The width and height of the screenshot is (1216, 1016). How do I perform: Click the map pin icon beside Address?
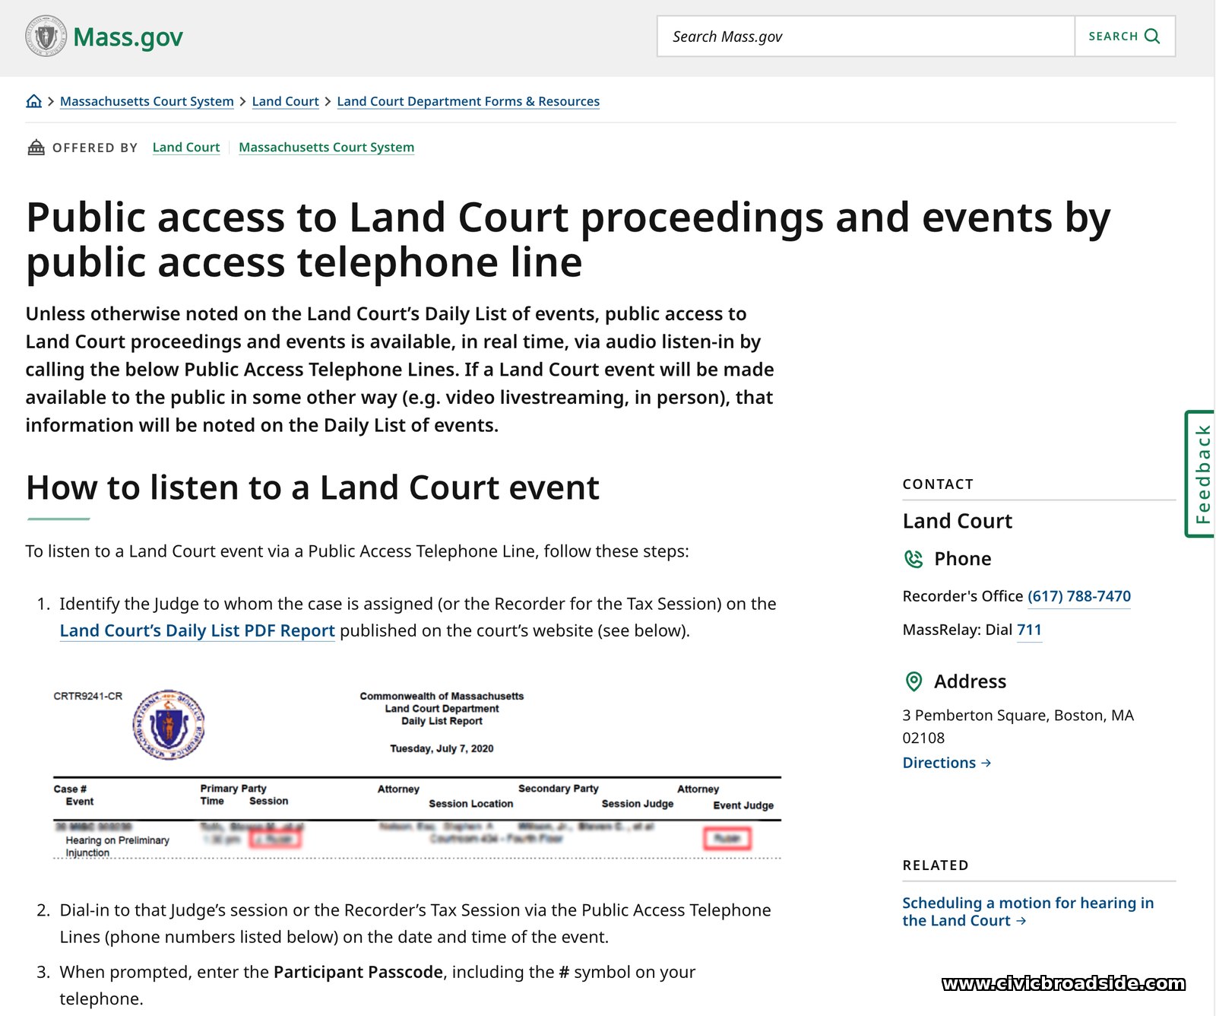(914, 681)
